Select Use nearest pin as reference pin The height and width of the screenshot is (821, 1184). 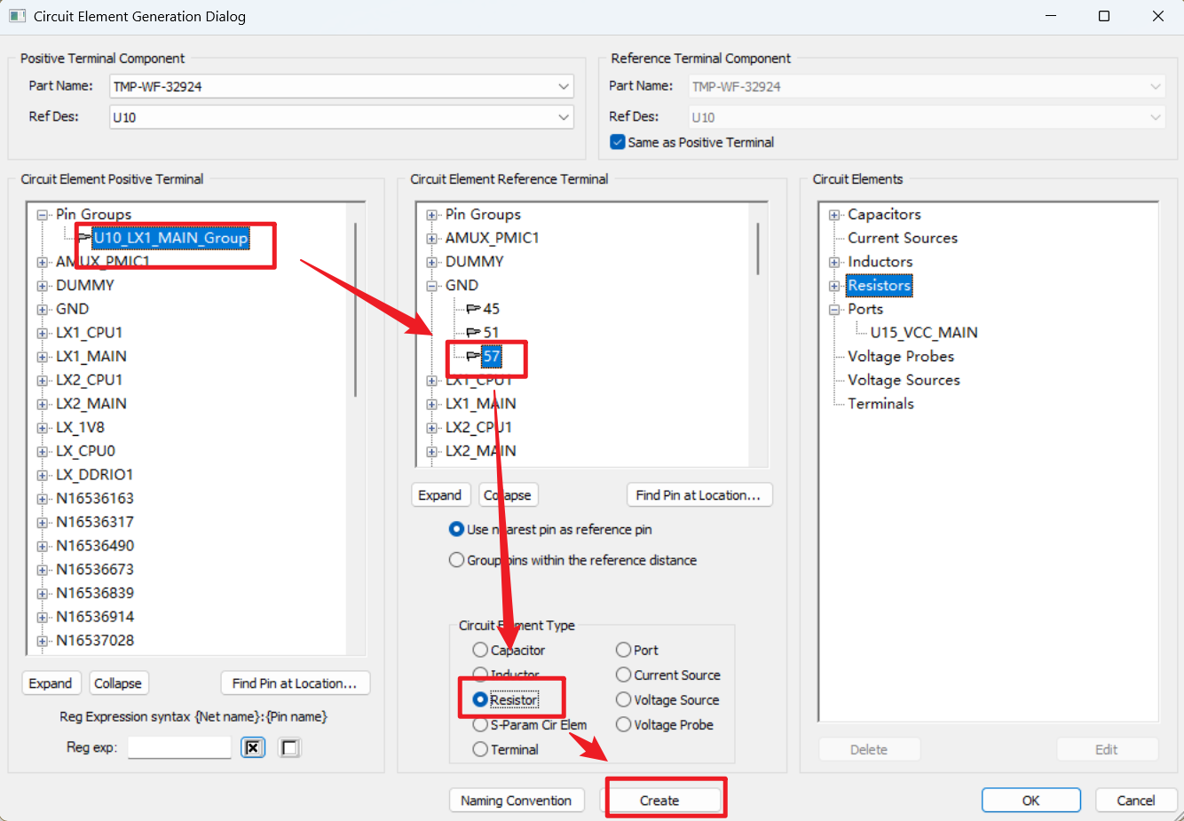456,529
